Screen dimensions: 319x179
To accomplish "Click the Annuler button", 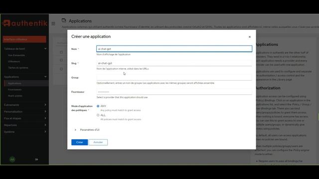I will (x=98, y=142).
